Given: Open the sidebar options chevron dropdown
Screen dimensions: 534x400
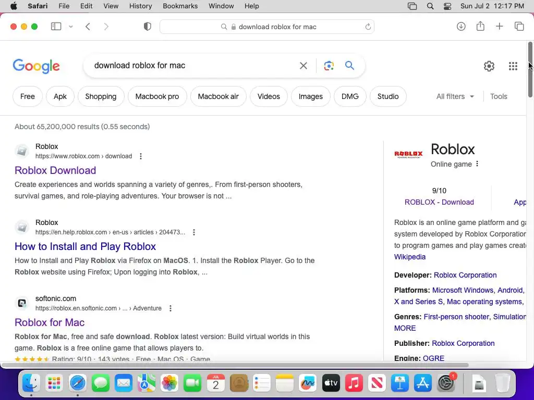Looking at the screenshot, I should [x=71, y=27].
